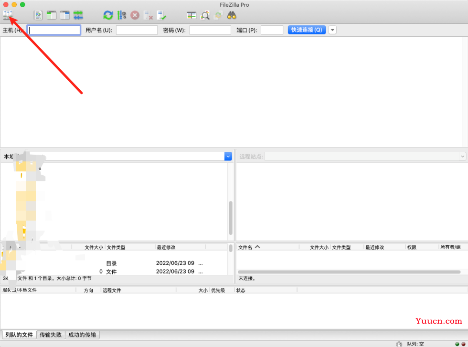The image size is (468, 347).
Task: Switch to the 成功的传输 tab
Action: tap(82, 335)
